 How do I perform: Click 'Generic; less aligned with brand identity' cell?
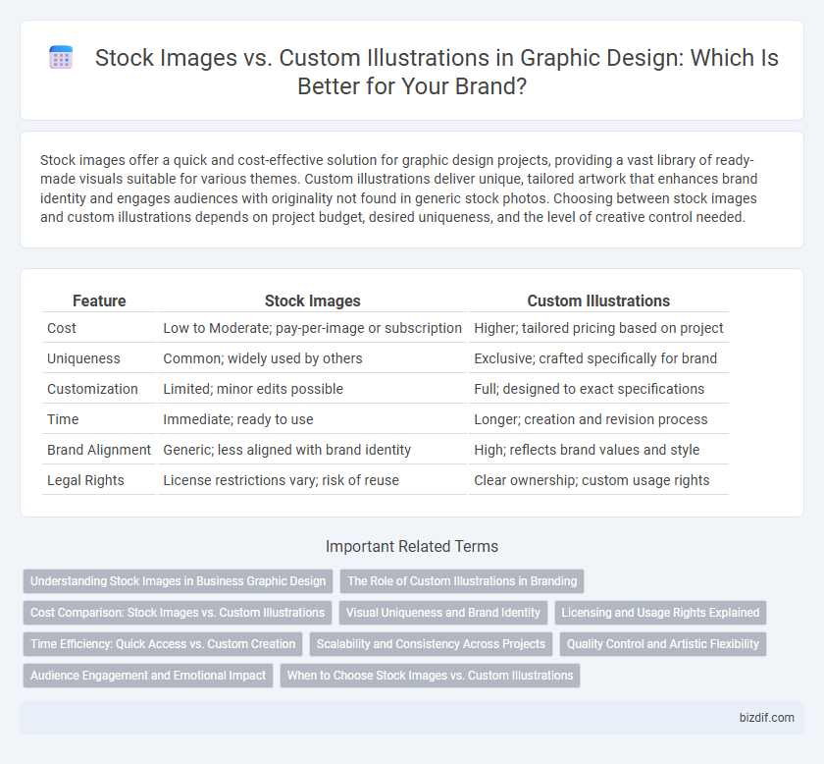(313, 450)
